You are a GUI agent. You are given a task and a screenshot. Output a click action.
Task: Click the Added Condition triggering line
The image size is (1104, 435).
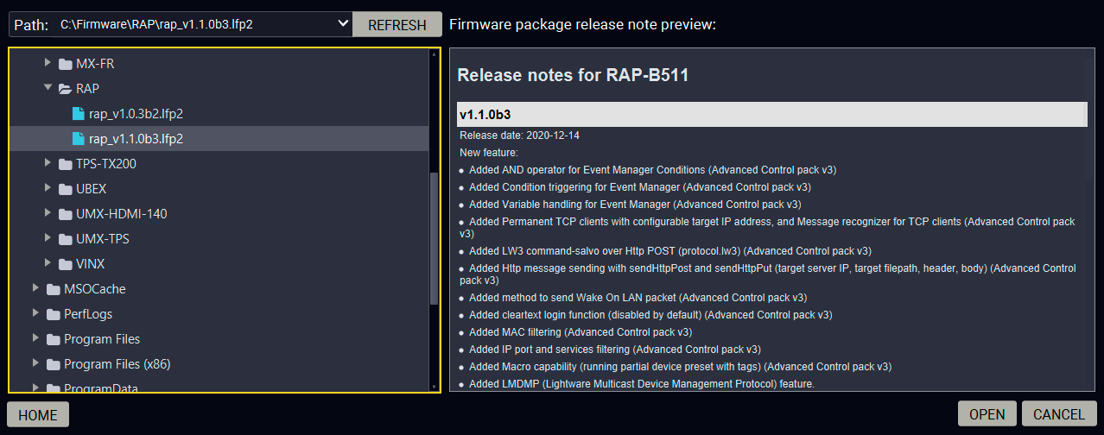point(639,187)
